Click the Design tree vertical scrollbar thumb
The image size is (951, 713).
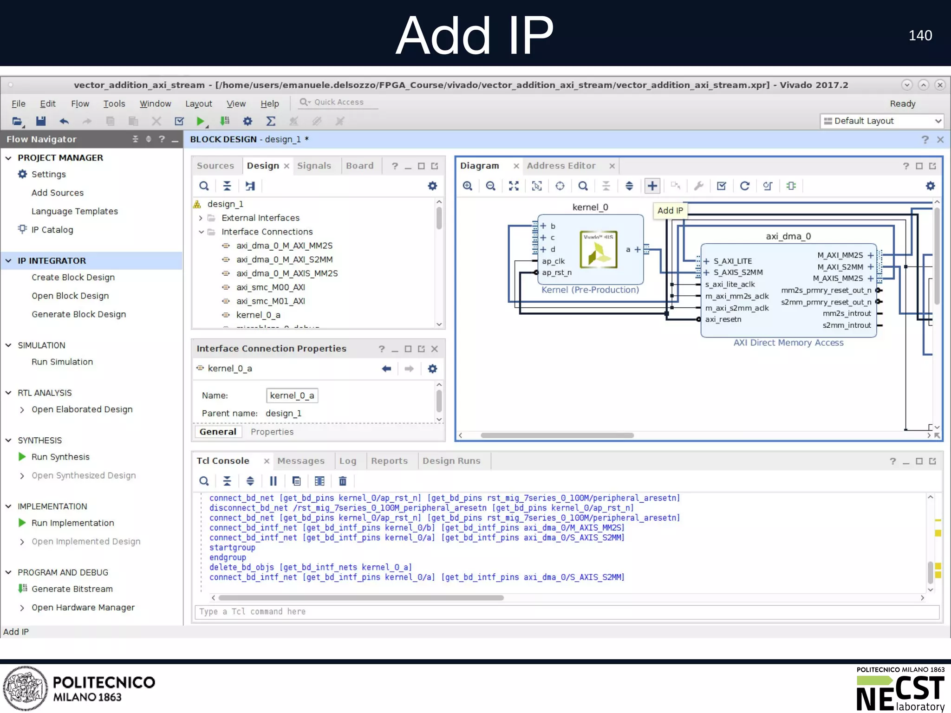click(439, 218)
